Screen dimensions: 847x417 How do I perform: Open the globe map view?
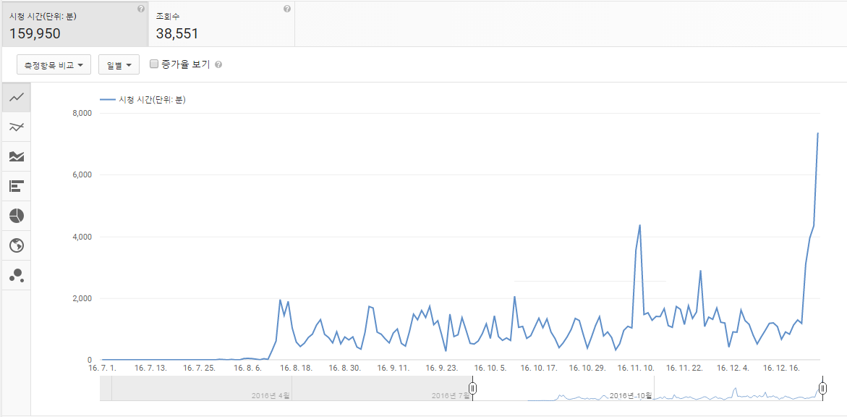(x=16, y=245)
